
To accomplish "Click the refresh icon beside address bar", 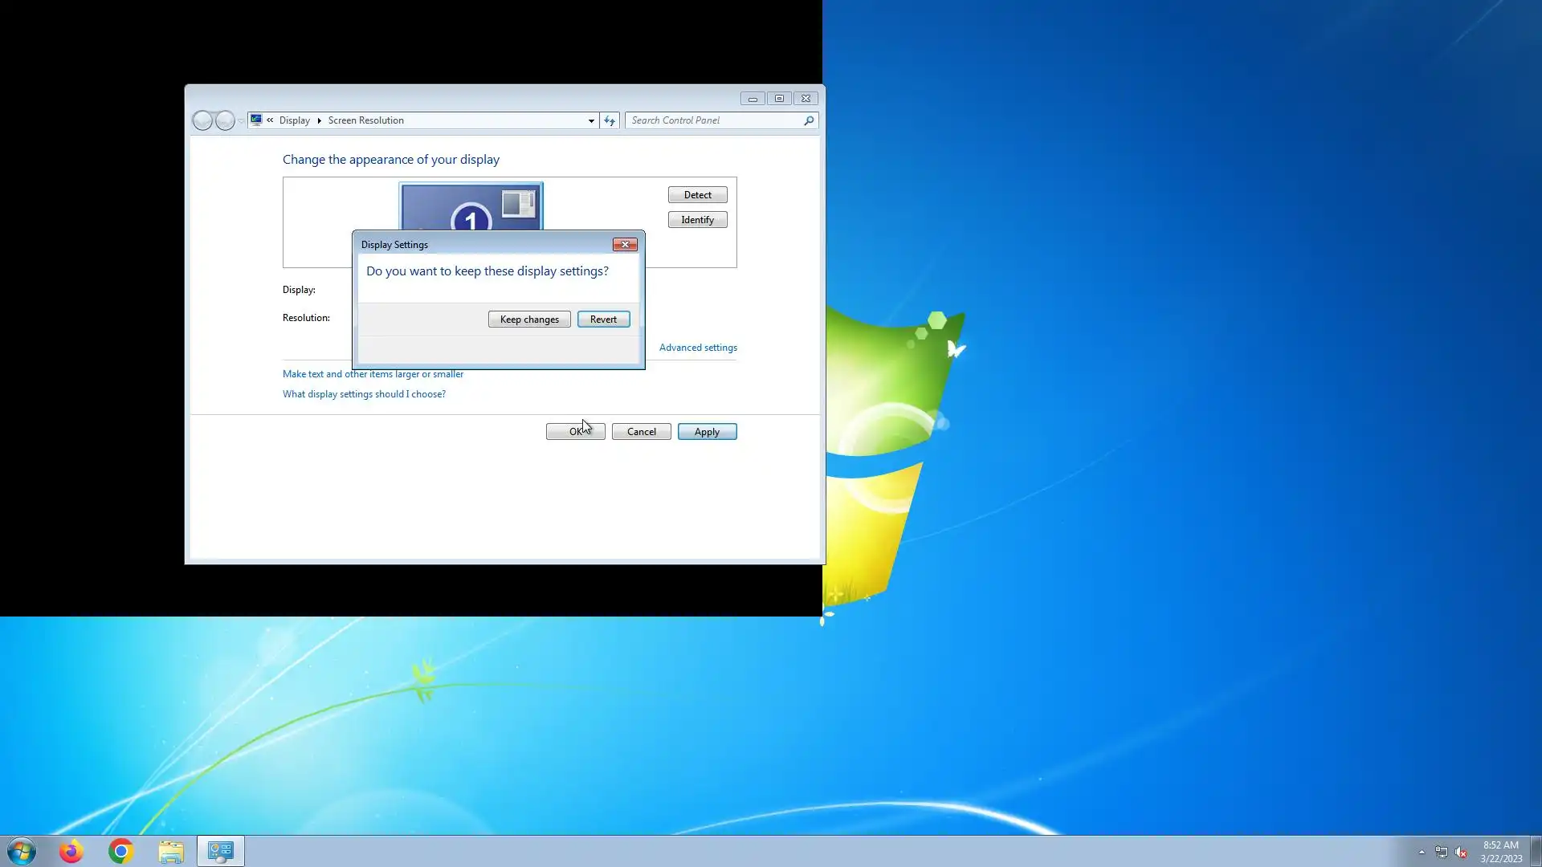I will coord(610,120).
